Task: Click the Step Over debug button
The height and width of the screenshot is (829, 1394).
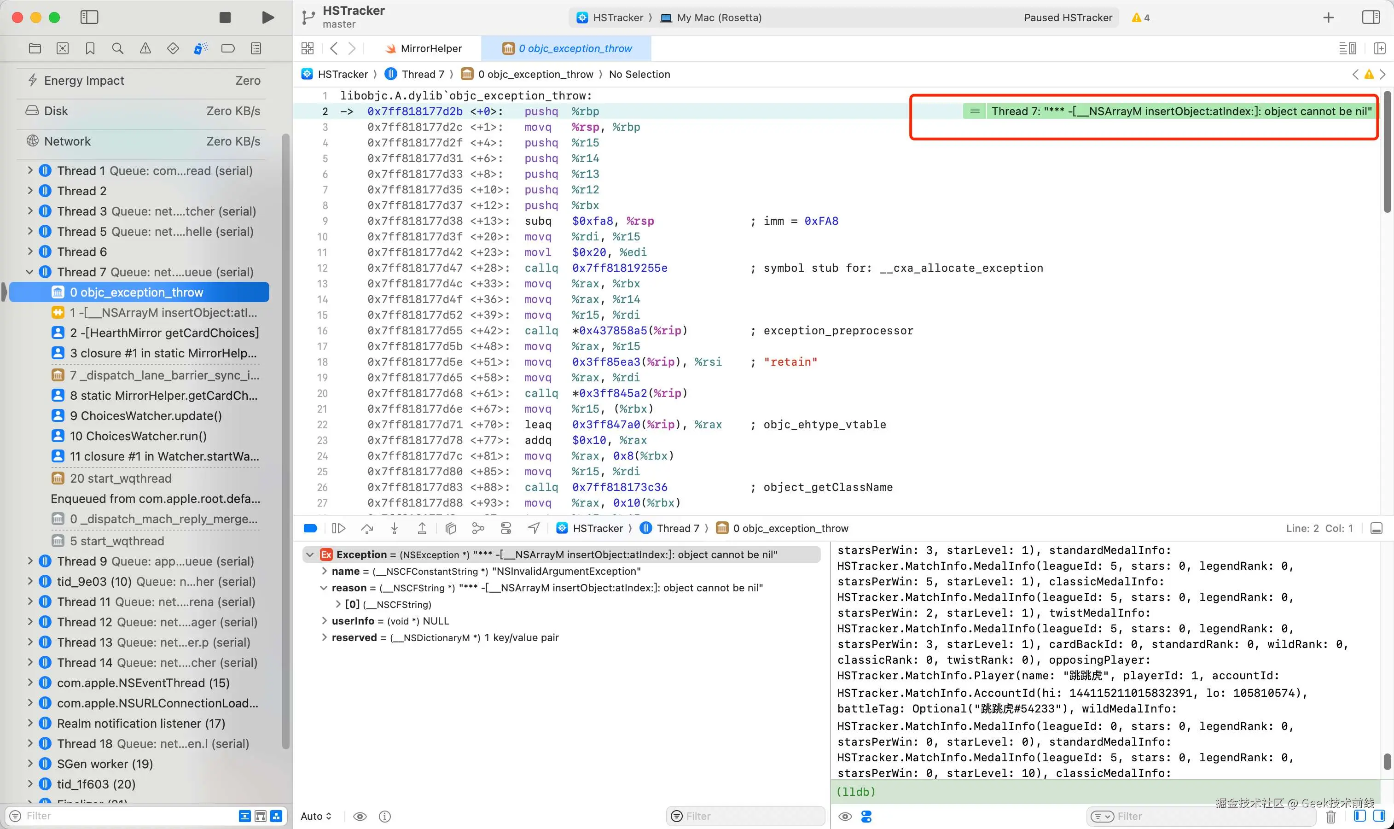Action: coord(367,528)
